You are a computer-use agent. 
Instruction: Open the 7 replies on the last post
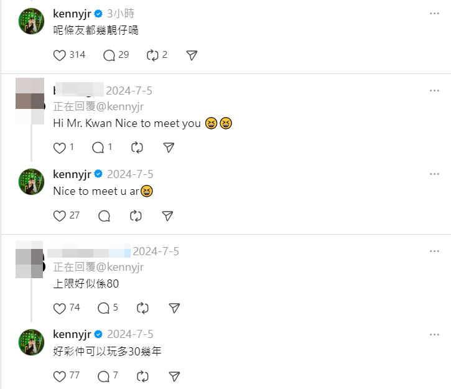tap(105, 376)
